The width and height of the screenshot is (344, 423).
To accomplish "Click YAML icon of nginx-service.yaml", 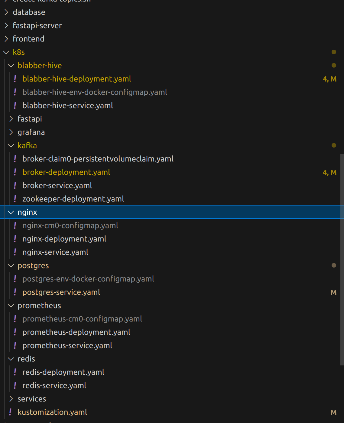I will tap(15, 252).
